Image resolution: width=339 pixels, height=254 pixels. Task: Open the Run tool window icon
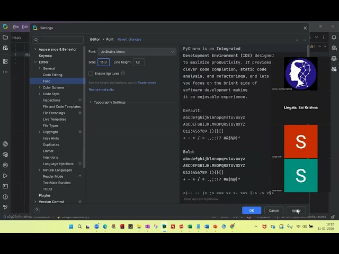pos(5,176)
